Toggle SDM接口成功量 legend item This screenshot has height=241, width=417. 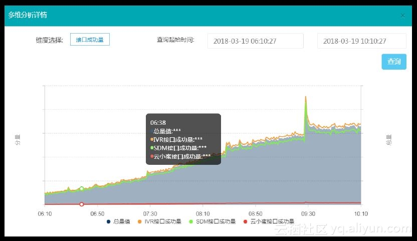point(213,221)
